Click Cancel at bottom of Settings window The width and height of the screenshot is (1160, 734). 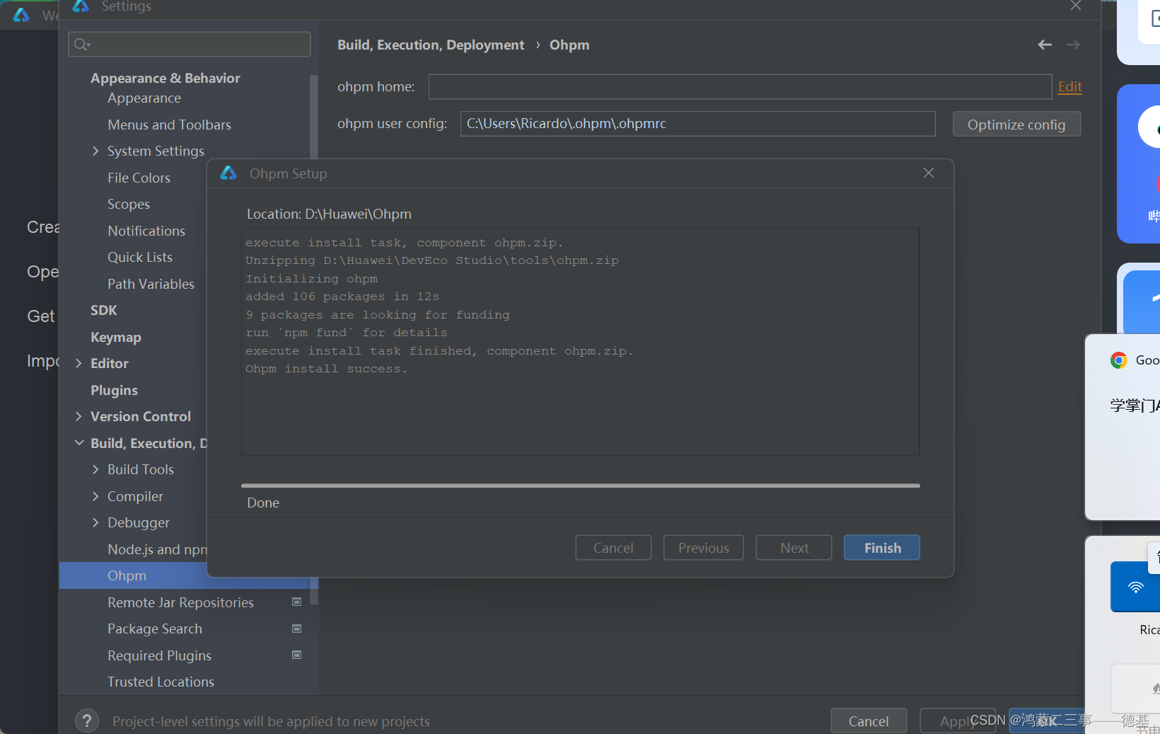click(869, 721)
